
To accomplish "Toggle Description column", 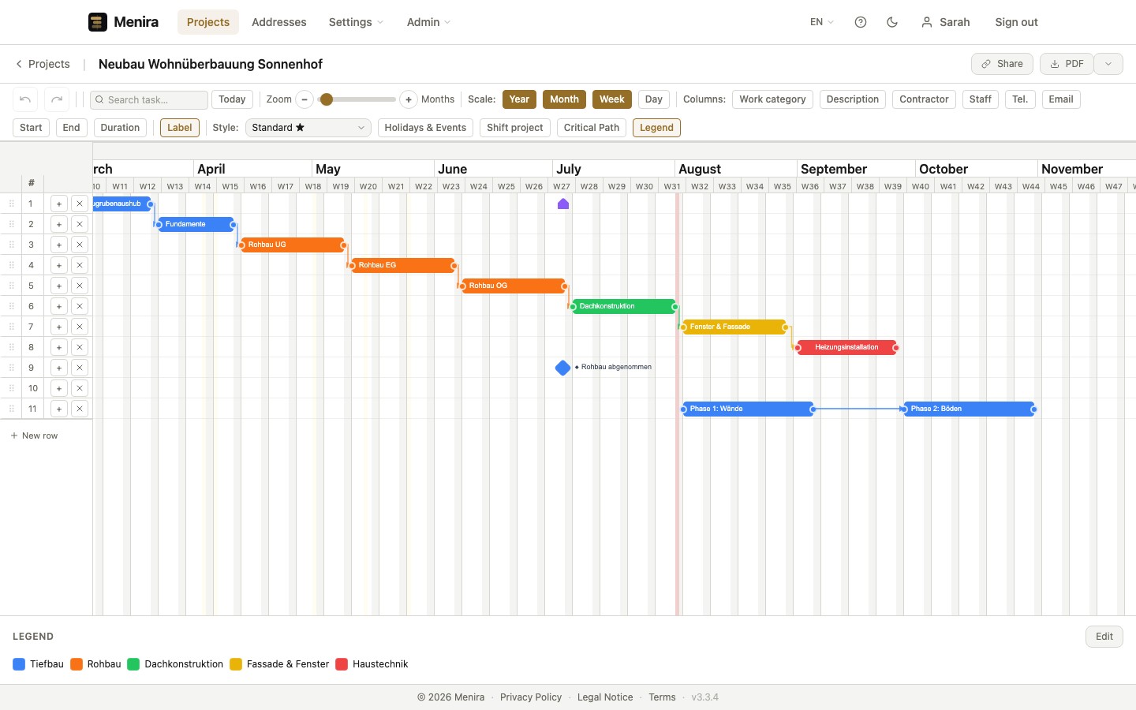I will pyautogui.click(x=853, y=99).
